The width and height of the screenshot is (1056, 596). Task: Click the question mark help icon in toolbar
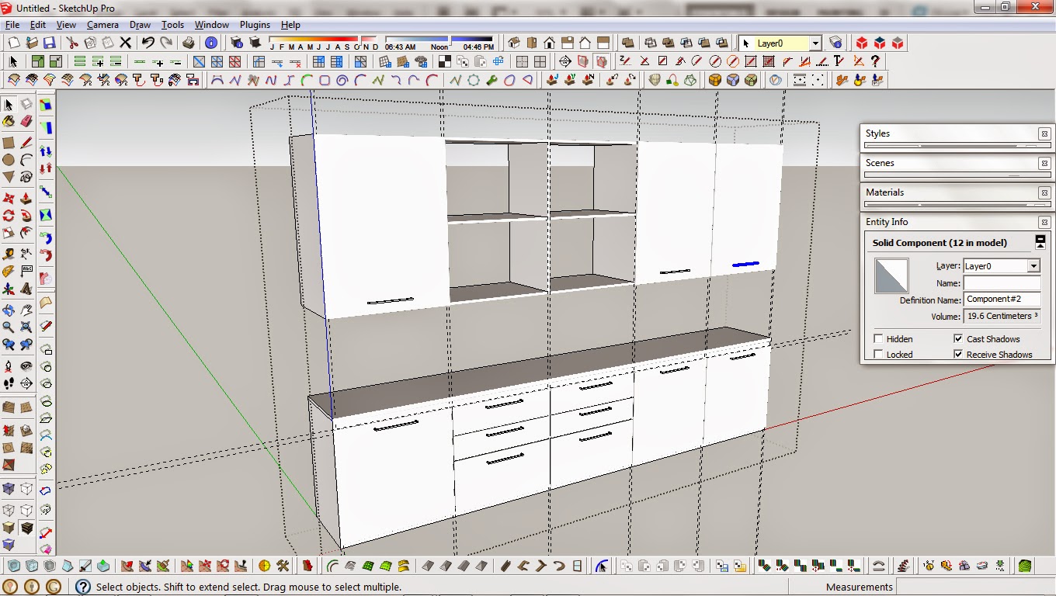tap(875, 61)
